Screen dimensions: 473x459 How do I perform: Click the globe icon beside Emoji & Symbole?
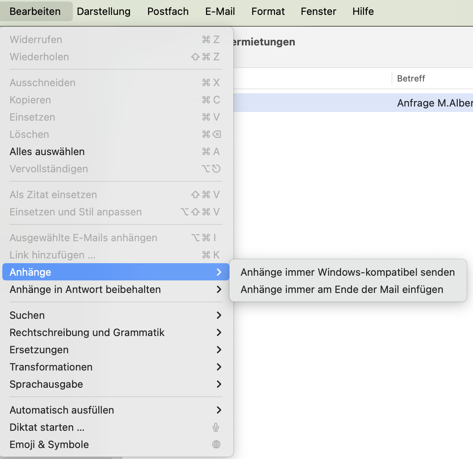[x=216, y=445]
